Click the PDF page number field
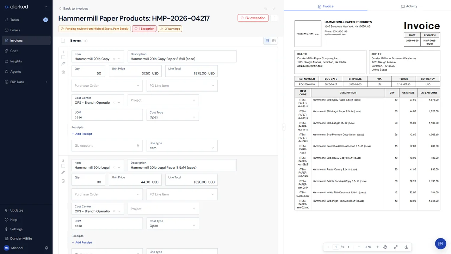Screen dimensions: 451x254 [336, 247]
